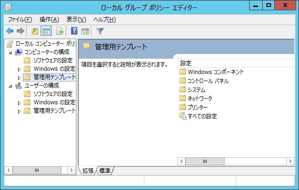The image size is (299, 190).
Task: Click settings list scroll right arrow
Action: pyautogui.click(x=290, y=162)
